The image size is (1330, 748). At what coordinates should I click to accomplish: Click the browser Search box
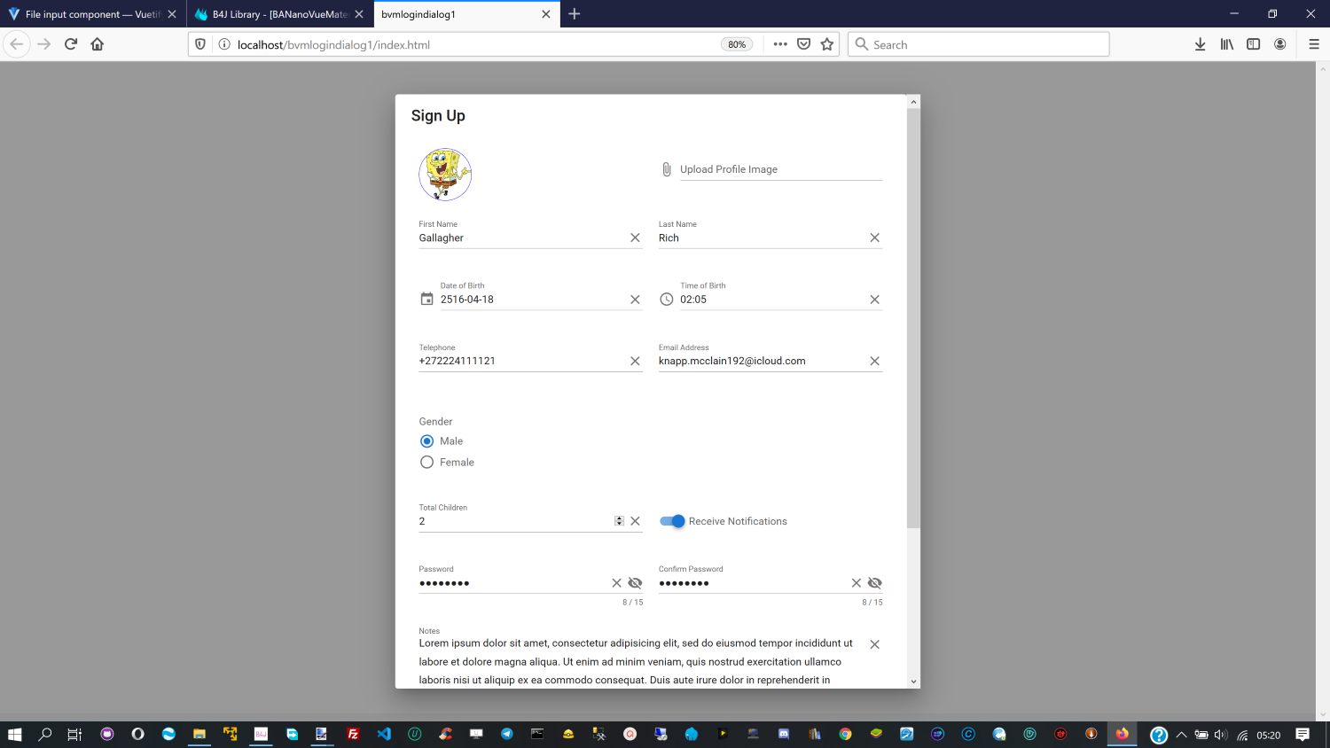click(x=979, y=44)
